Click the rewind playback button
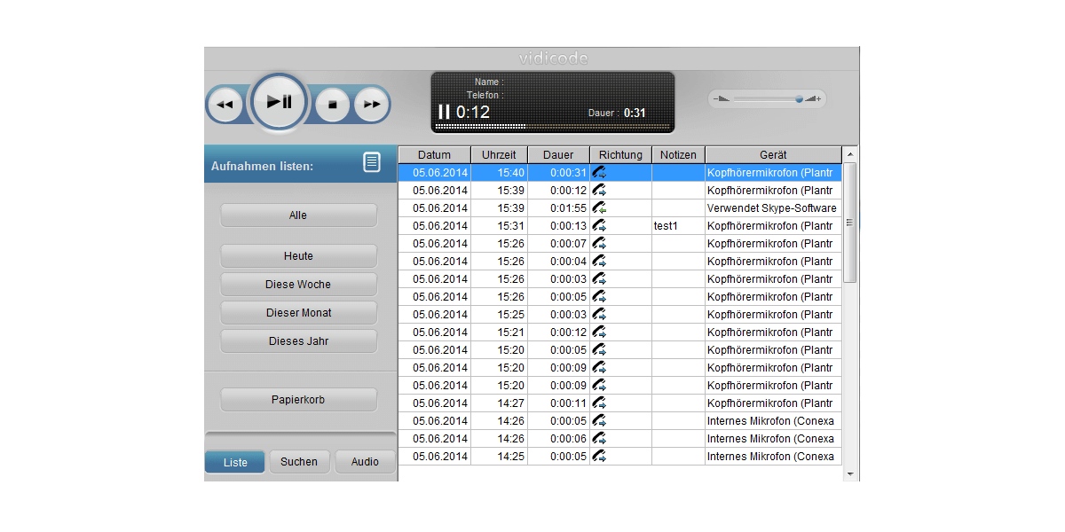Viewport: 1065px width, 532px height. tap(225, 105)
